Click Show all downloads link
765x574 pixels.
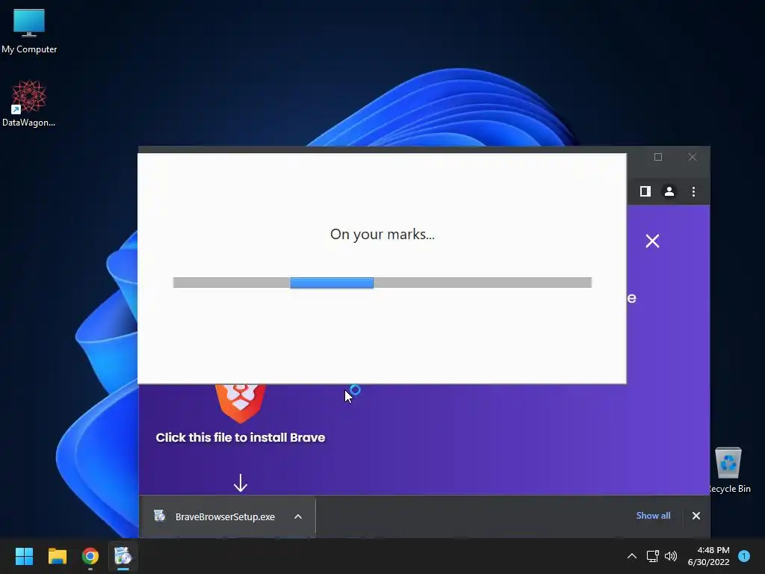click(653, 516)
